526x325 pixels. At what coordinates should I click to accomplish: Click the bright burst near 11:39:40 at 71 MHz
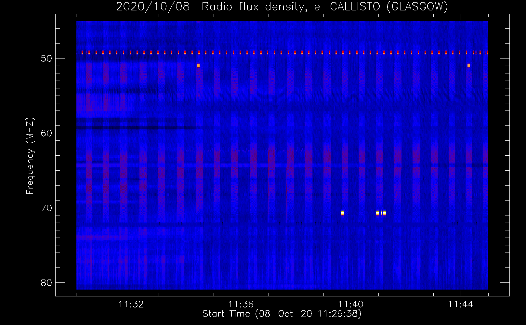click(x=342, y=213)
